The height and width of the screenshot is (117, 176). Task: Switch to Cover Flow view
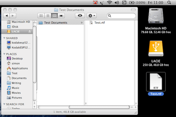pyautogui.click(x=61, y=16)
